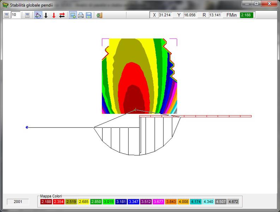Click the calculator icon left of the 10 field

[7, 15]
